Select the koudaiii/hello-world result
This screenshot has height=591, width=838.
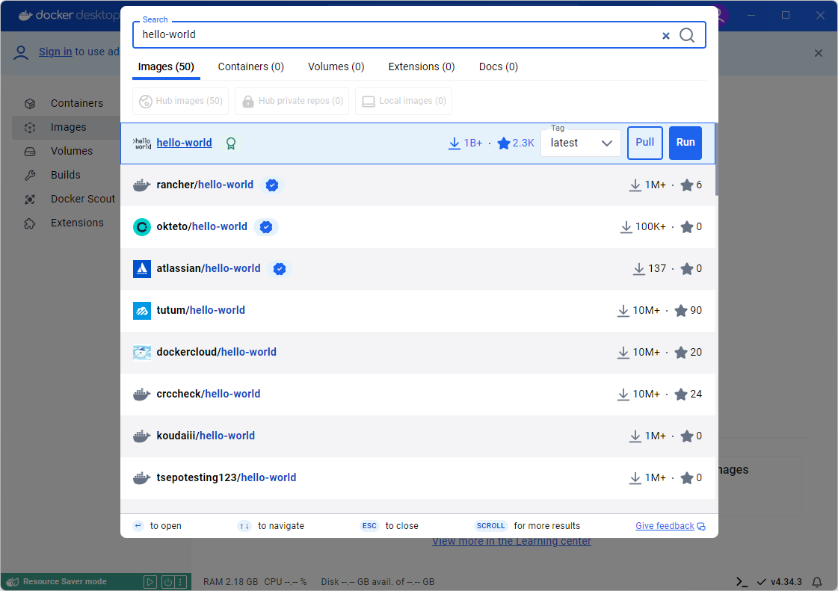[x=418, y=436]
